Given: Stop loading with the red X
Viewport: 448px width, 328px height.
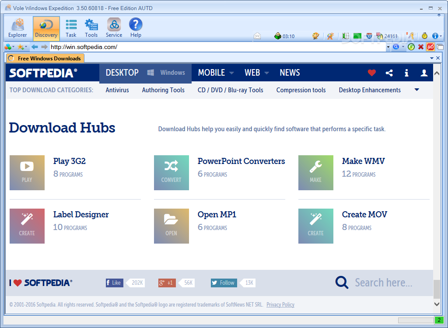Looking at the screenshot, I should point(421,47).
